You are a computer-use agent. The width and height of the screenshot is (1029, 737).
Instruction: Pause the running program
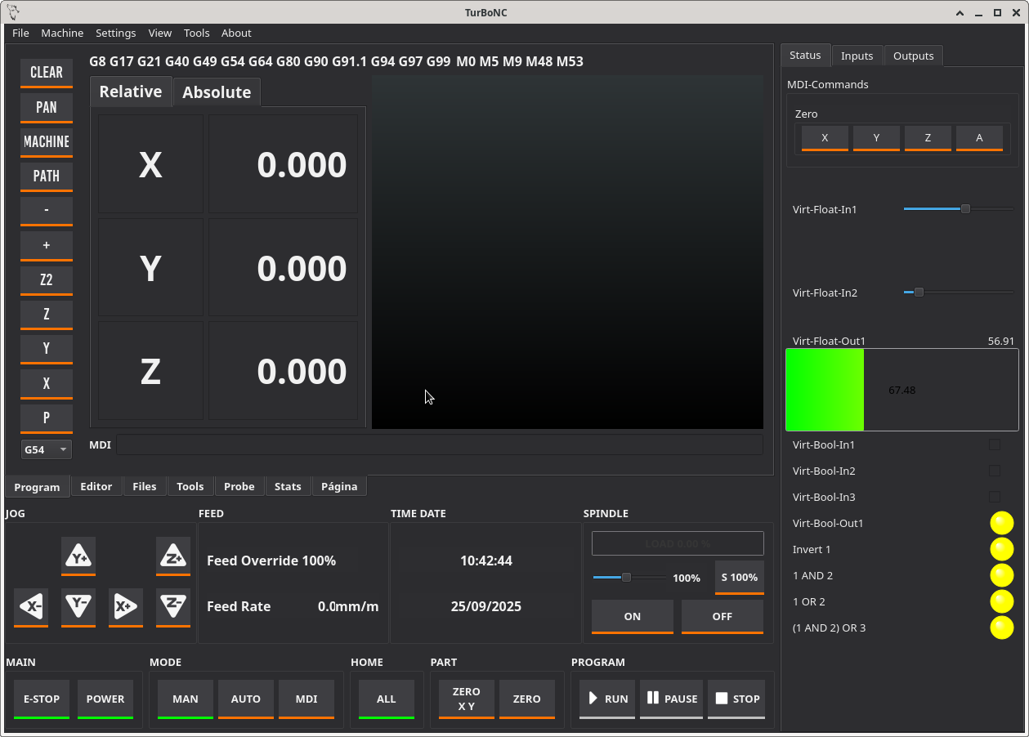pos(671,699)
